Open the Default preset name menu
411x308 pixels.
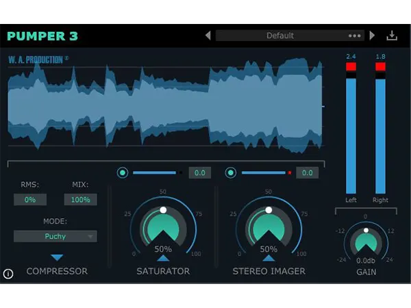tap(281, 36)
